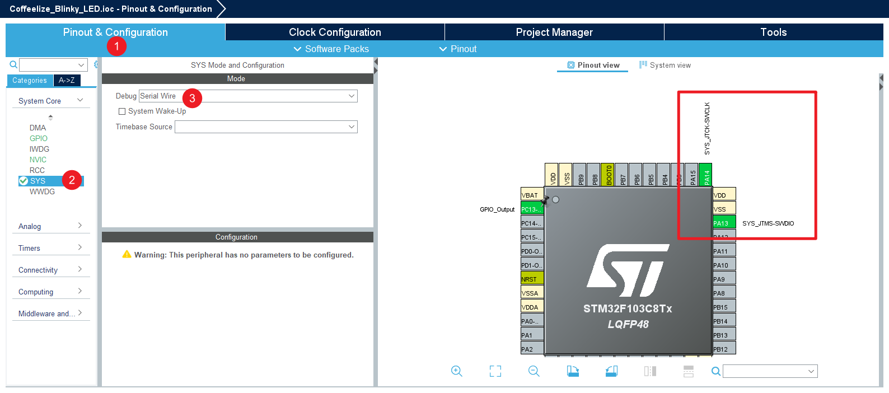Click the zoom in magnifier icon

coord(456,371)
